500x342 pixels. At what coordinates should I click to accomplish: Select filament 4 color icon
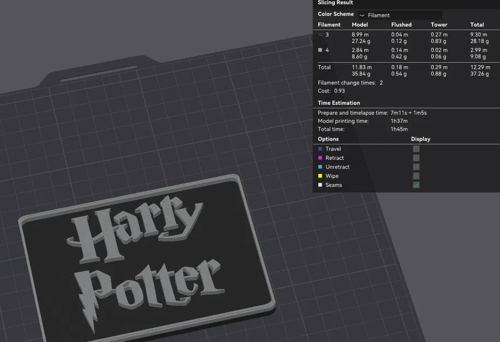[321, 50]
